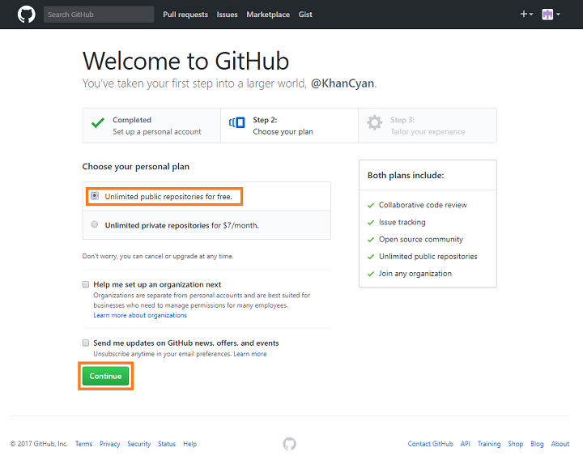Open the Blog footer link
This screenshot has width=583, height=456.
[x=537, y=444]
